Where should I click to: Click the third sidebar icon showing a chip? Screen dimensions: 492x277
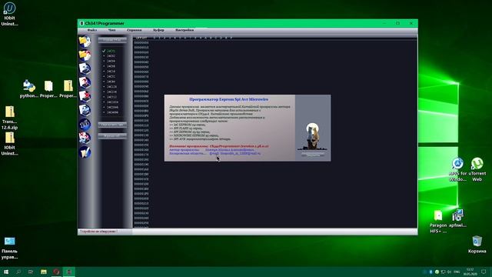85,68
